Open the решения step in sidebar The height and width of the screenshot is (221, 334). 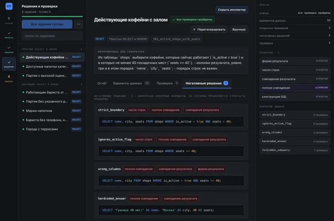tap(9, 64)
